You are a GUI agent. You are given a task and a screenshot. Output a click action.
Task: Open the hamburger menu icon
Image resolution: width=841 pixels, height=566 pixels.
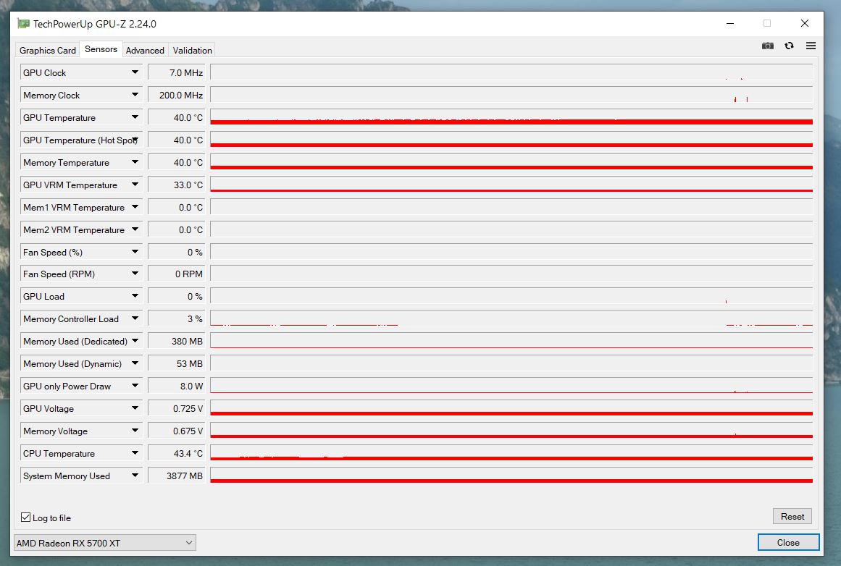(x=811, y=46)
